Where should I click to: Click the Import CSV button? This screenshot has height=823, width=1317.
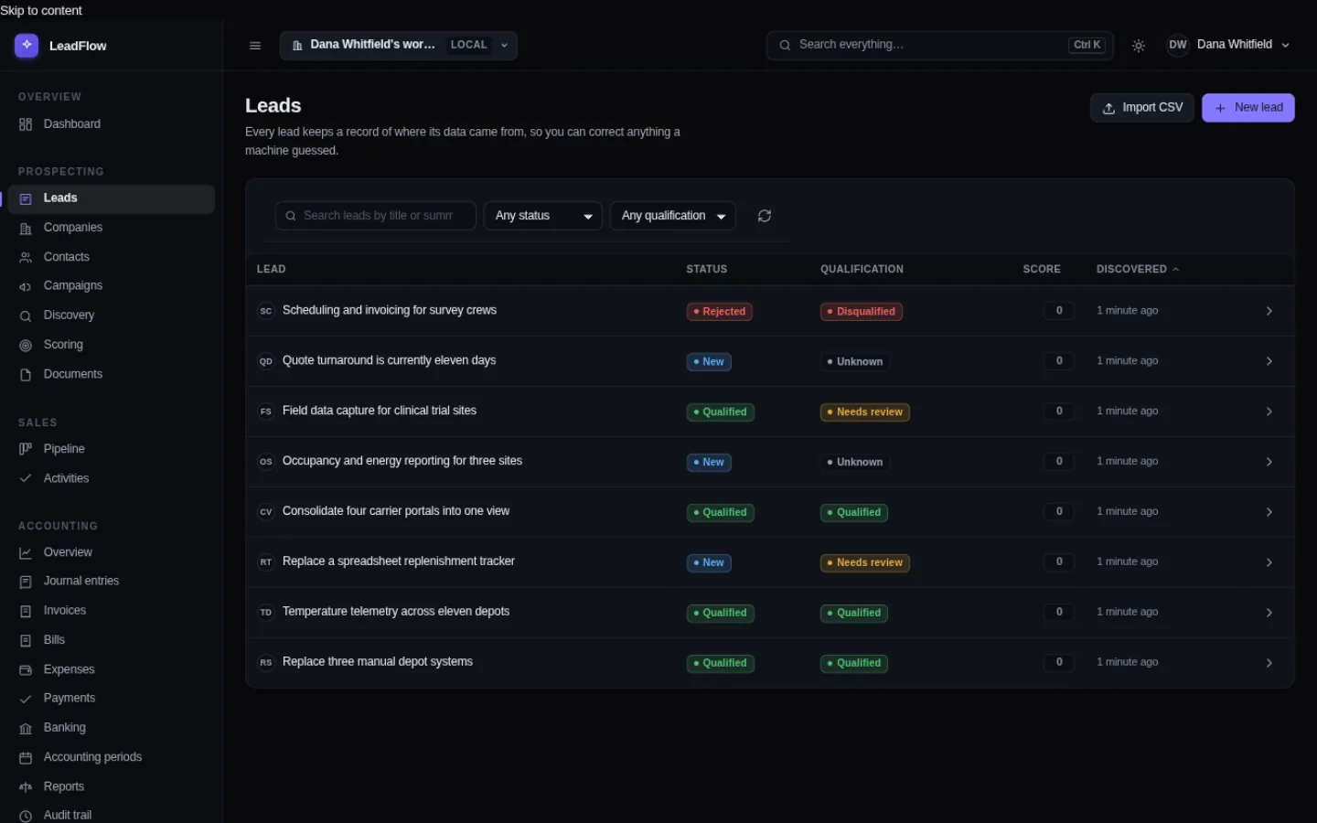[x=1142, y=108]
